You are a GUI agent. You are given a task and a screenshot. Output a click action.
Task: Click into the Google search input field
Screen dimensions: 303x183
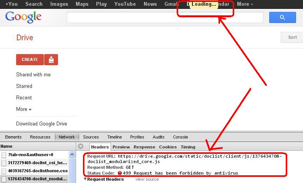pyautogui.click(x=165, y=17)
